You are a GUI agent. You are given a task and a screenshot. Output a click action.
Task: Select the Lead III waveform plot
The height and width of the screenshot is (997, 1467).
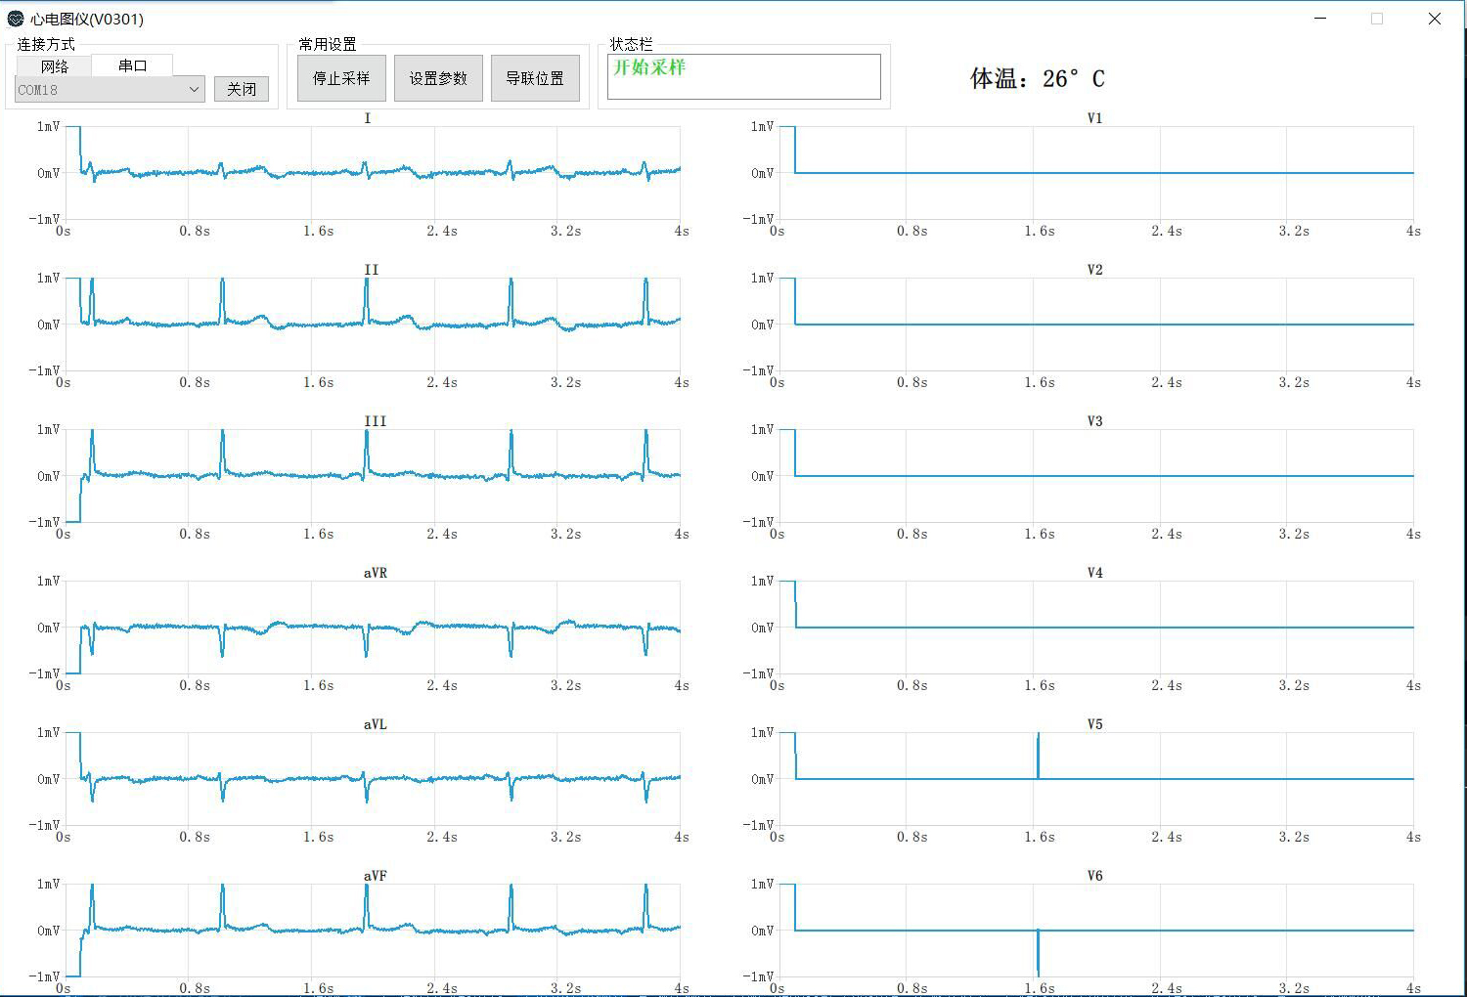point(367,476)
